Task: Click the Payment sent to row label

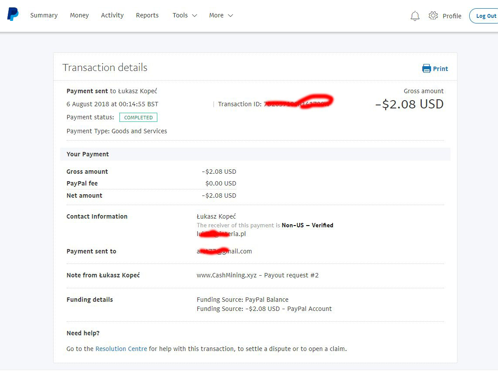Action: click(91, 251)
